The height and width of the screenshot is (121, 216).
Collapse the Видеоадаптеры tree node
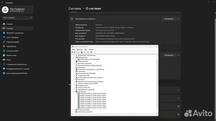(x=74, y=57)
